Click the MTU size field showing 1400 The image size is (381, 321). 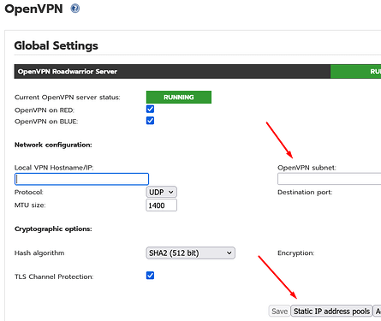161,205
